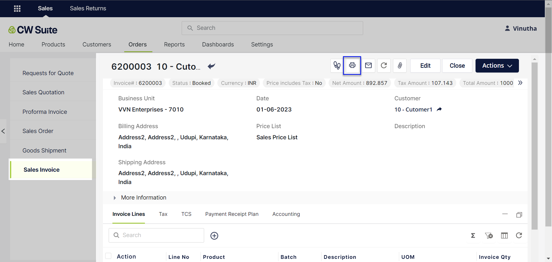Refresh the invoice using header reload icon
This screenshot has height=262, width=552.
384,66
